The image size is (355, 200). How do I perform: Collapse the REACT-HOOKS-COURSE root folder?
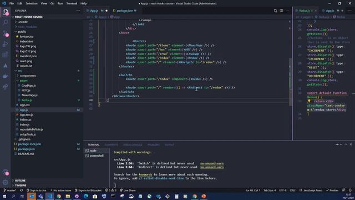(x=28, y=17)
